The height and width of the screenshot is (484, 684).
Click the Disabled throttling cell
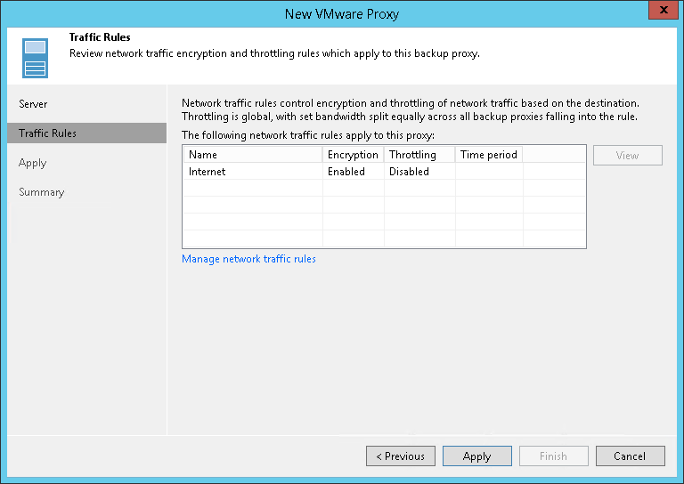409,172
